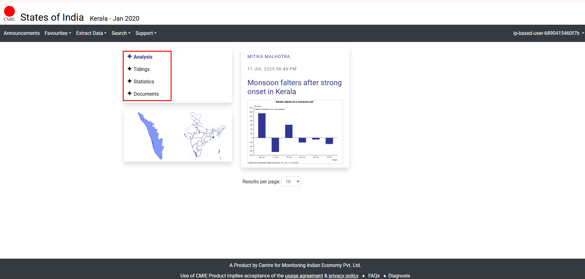This screenshot has width=585, height=279.
Task: Open the Tidings section
Action: click(141, 69)
